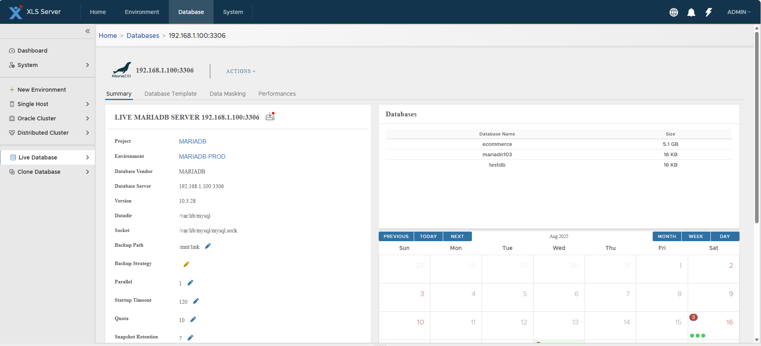Collapse the sidebar with double-chevron icon
The image size is (761, 346).
(x=88, y=31)
